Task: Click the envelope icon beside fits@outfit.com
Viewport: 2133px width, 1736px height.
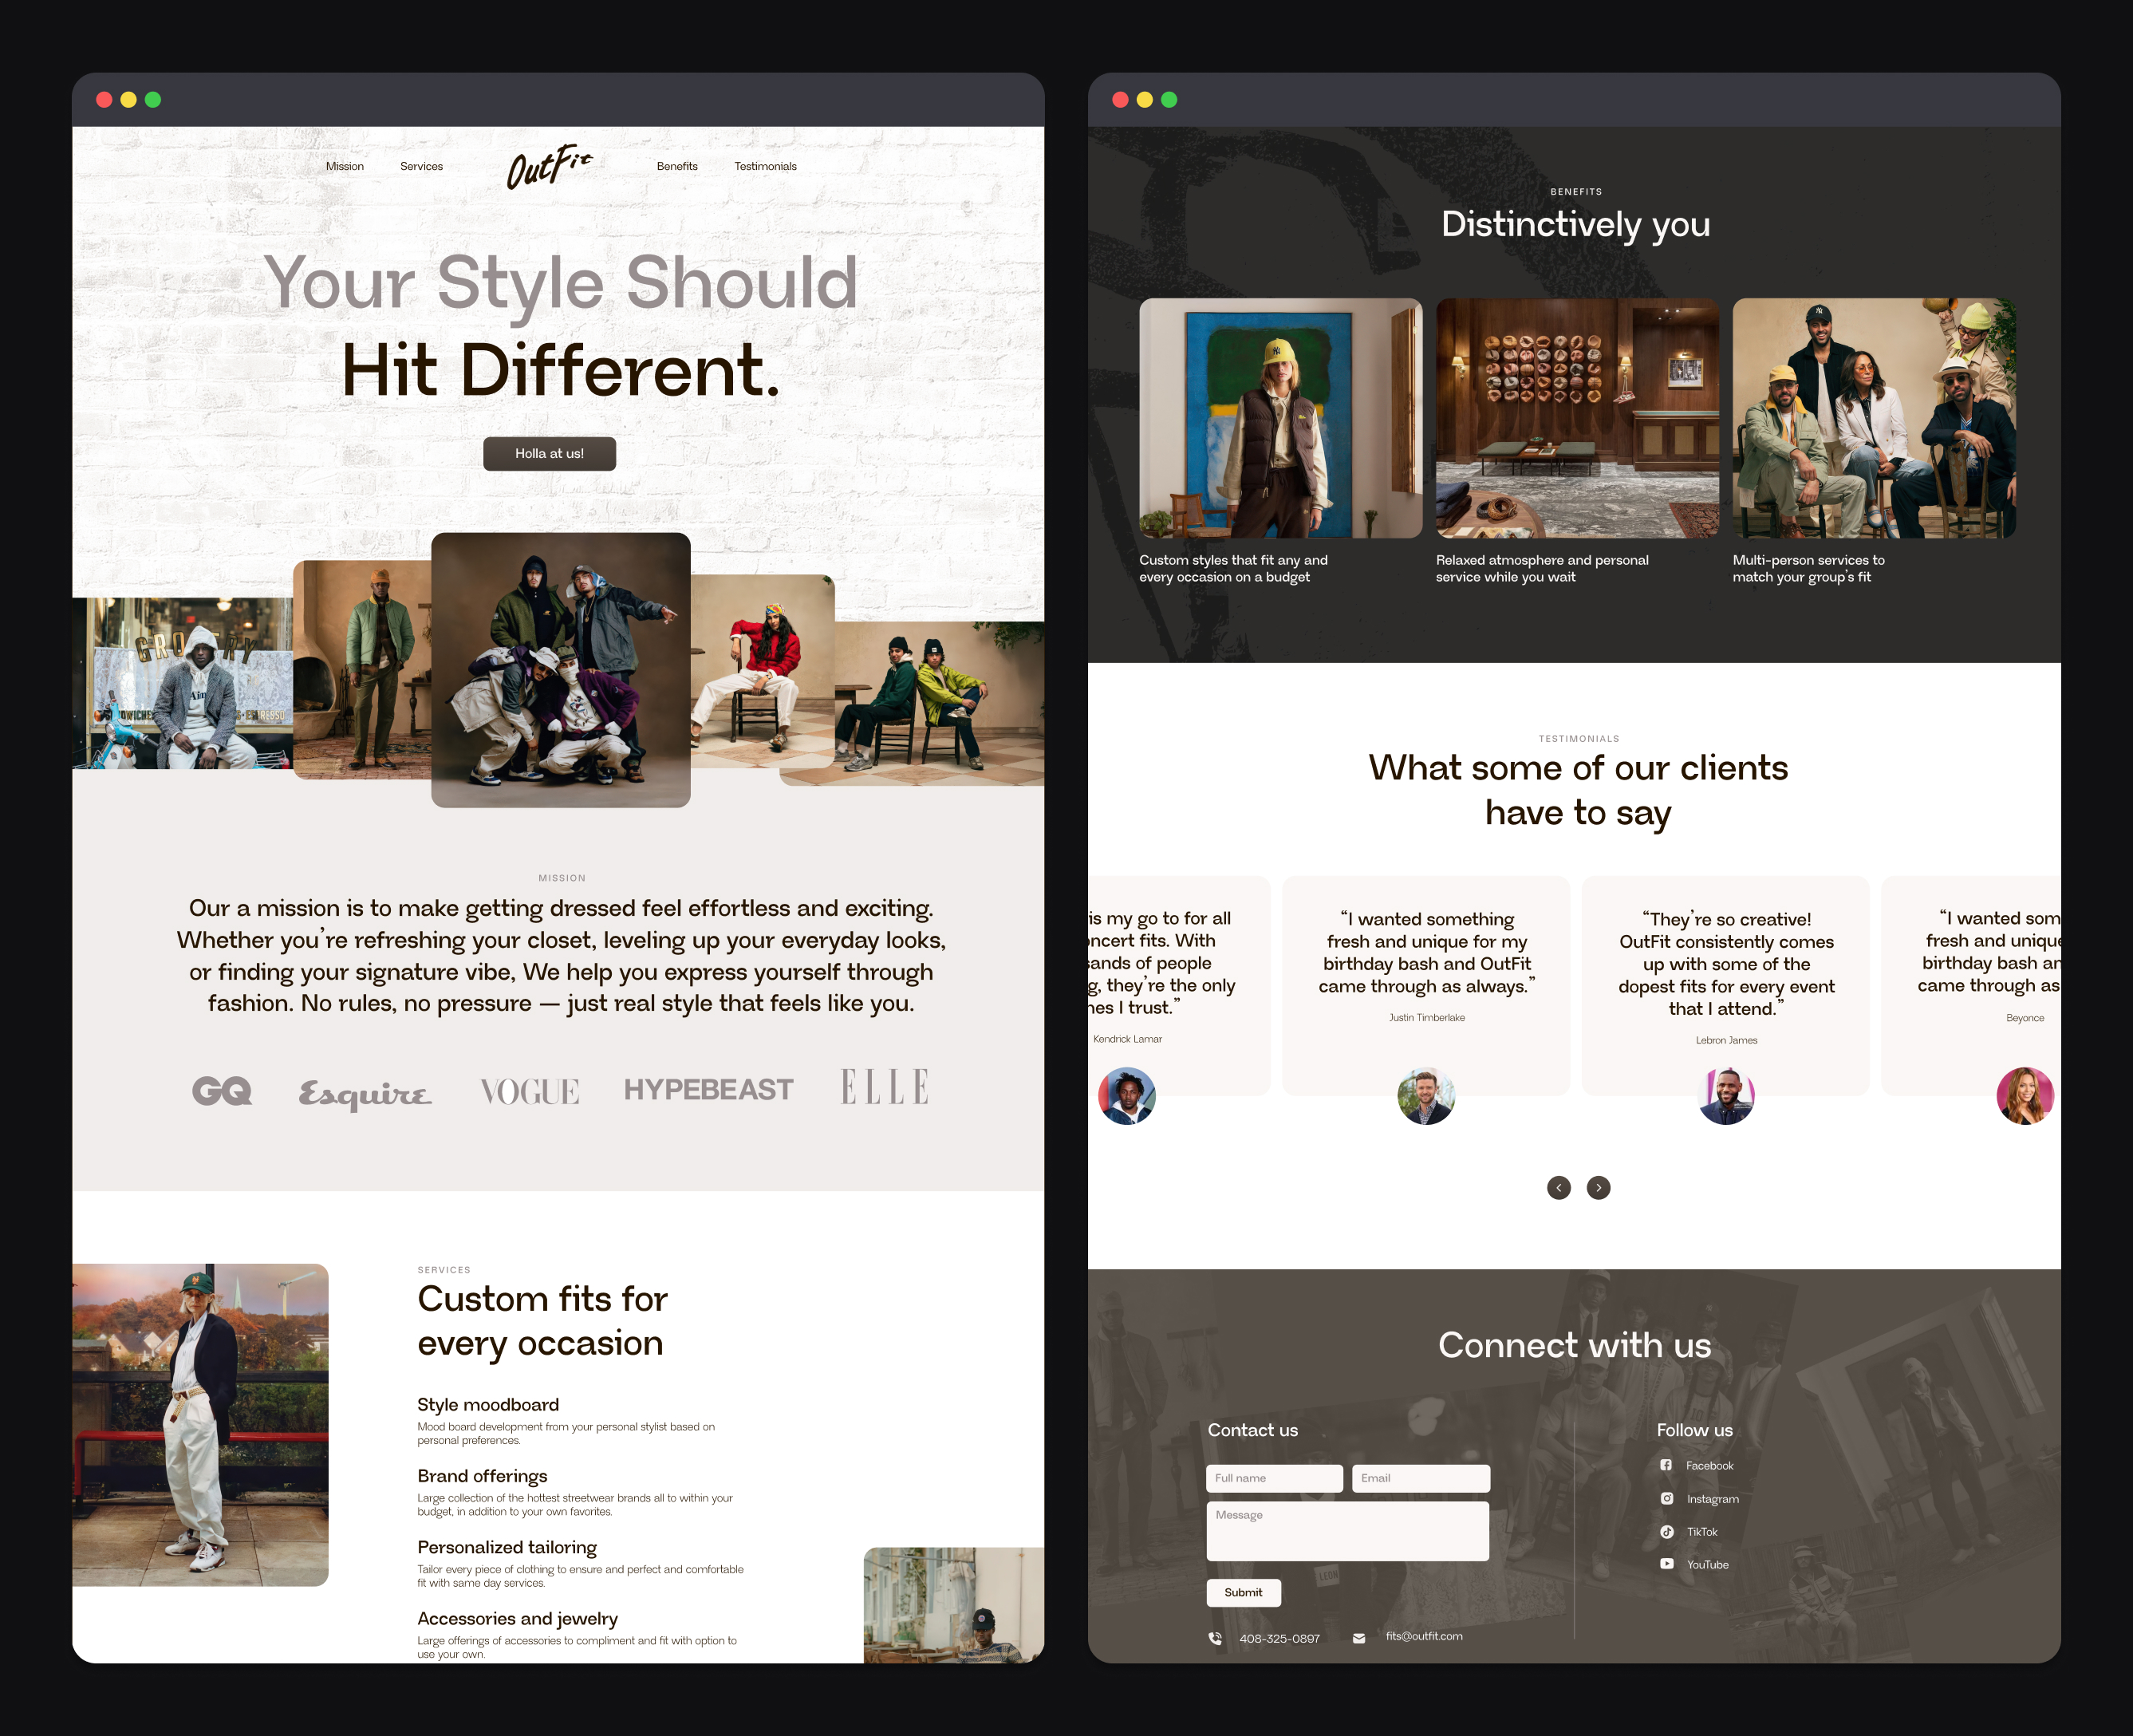Action: tap(1358, 1637)
